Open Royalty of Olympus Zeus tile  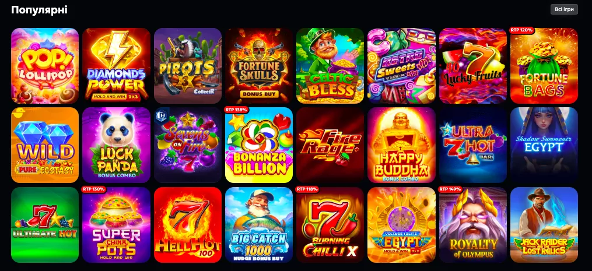(x=473, y=225)
